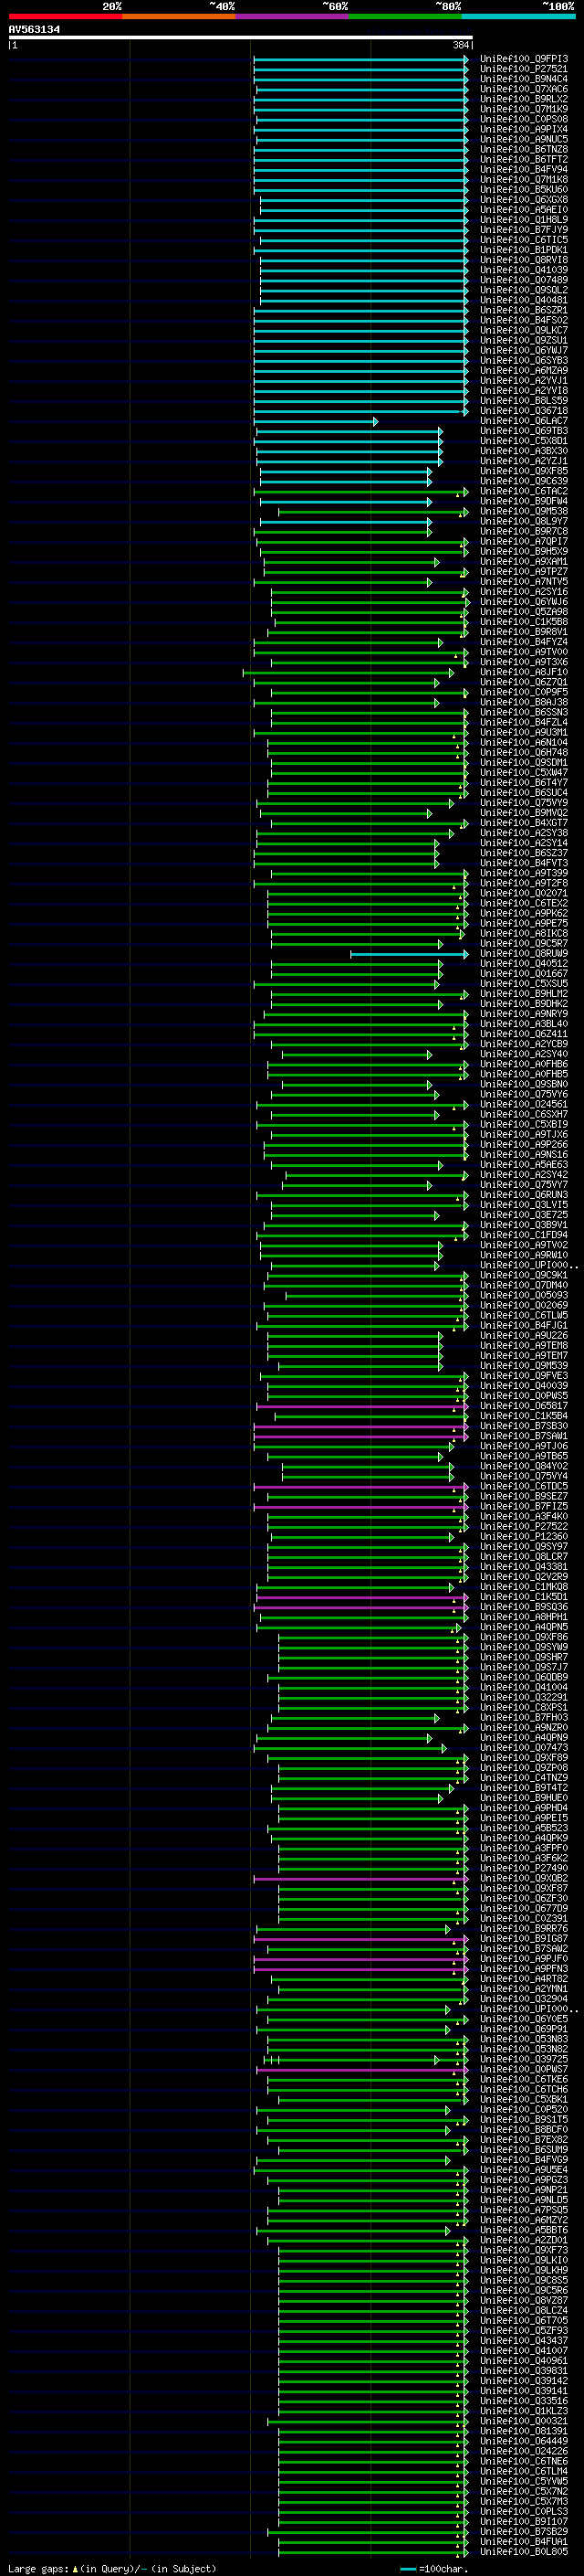Viewport: 584px width, 2576px height.
Task: Select hit label UniRef100_Q9LKC7
Action: 524,331
